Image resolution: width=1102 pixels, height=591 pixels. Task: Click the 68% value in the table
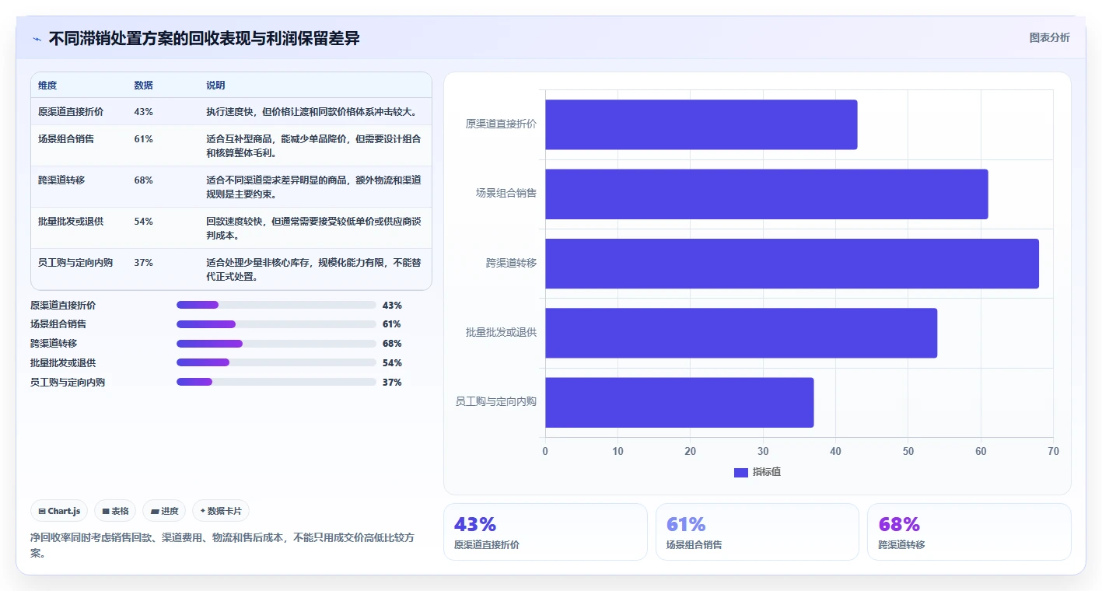143,180
